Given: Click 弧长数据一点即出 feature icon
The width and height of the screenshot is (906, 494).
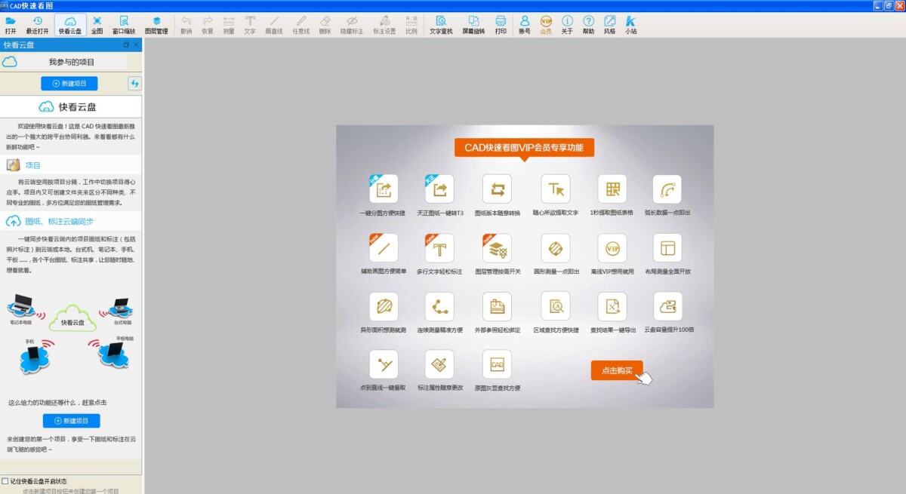Looking at the screenshot, I should tap(667, 189).
